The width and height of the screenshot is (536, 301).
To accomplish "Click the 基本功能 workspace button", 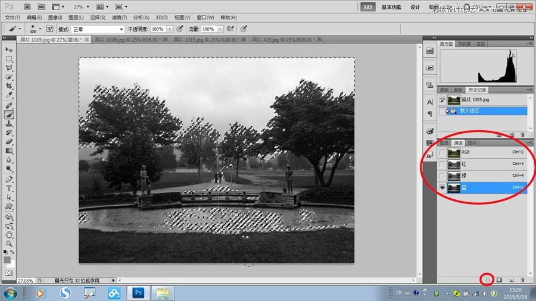I will click(x=391, y=7).
